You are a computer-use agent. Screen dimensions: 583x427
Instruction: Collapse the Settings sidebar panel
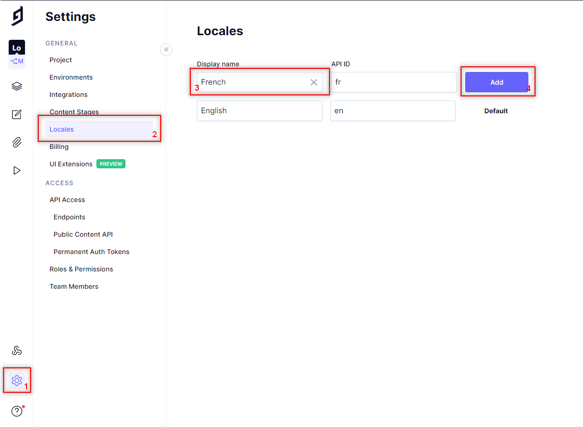[166, 49]
